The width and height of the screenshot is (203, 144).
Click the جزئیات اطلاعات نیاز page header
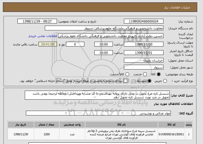click(x=177, y=7)
